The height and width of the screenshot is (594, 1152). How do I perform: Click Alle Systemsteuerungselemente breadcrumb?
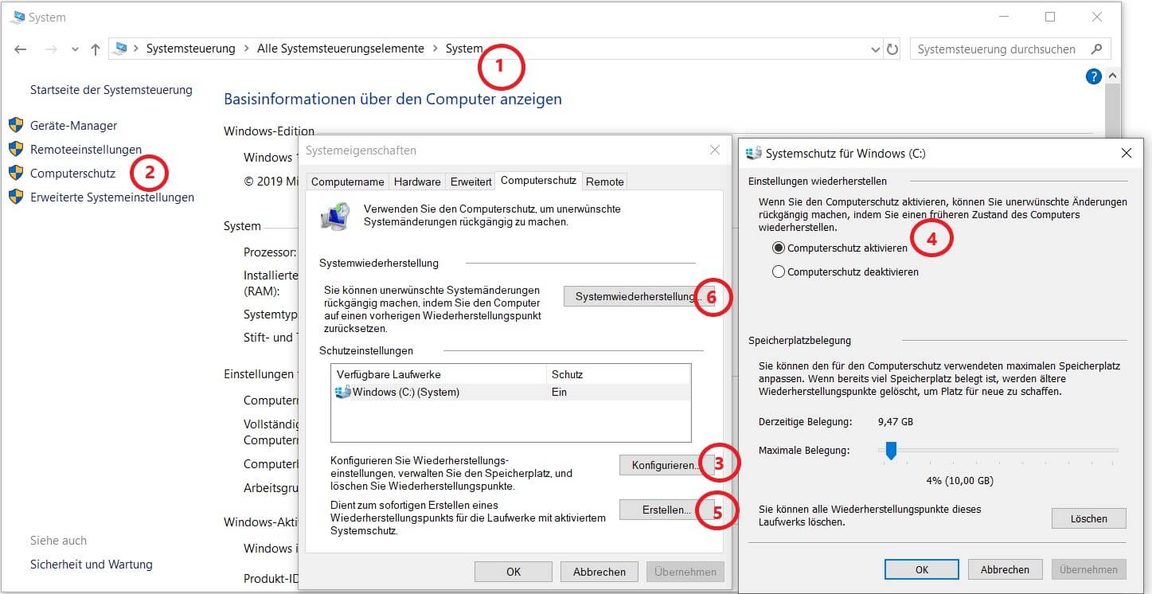click(x=341, y=49)
